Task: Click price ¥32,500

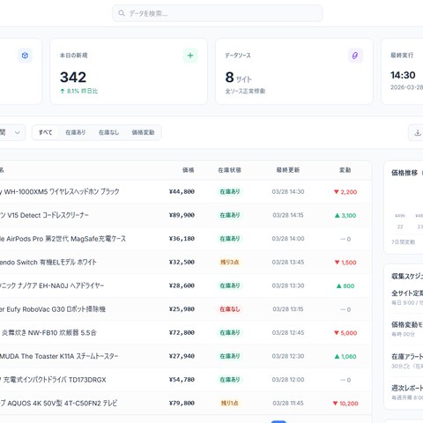Action: click(182, 263)
